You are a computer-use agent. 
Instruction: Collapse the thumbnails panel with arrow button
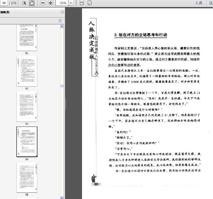pos(62,12)
